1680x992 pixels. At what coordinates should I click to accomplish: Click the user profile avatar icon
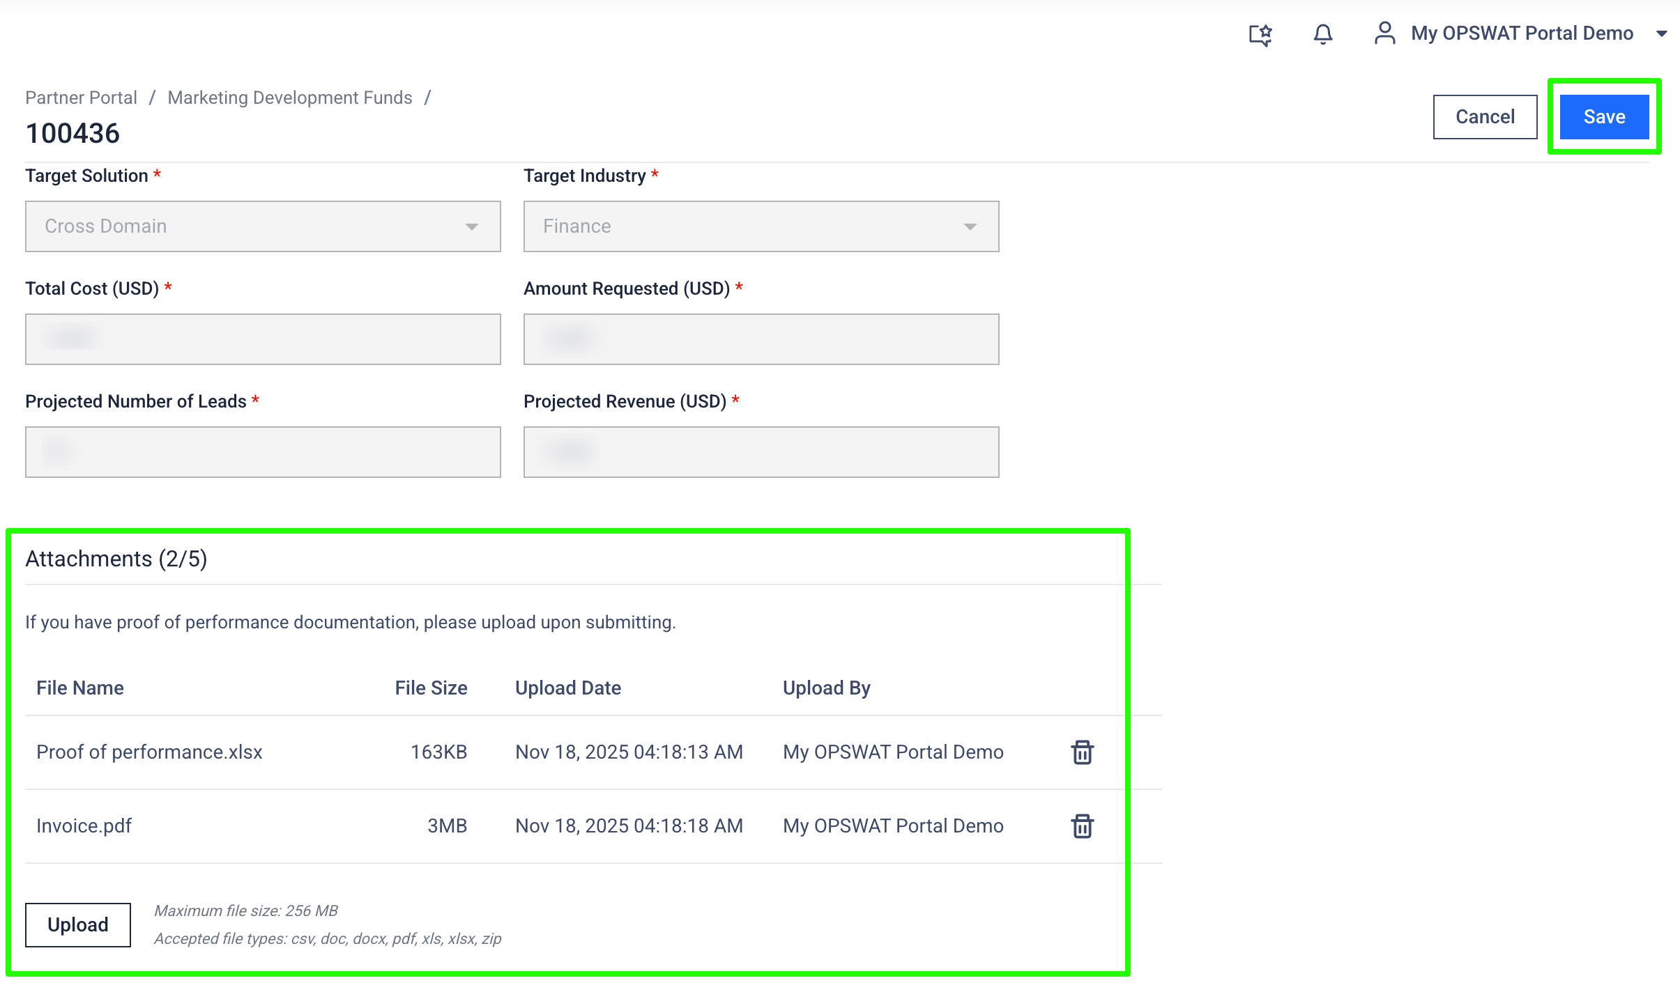(x=1384, y=33)
